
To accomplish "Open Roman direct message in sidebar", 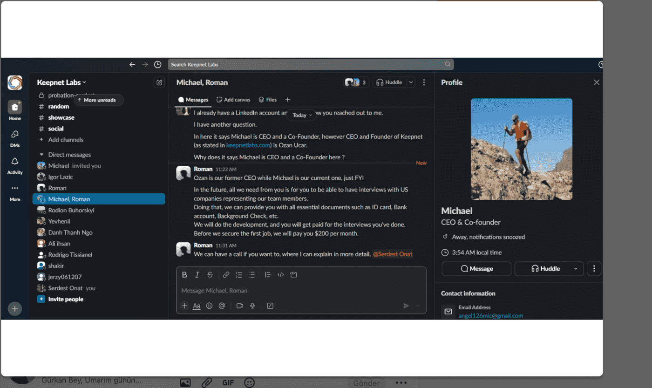I will [99, 188].
